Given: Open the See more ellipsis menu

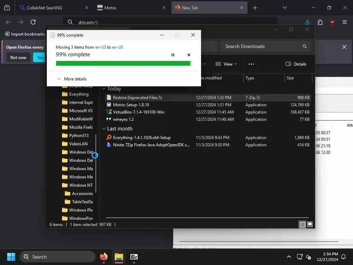Looking at the screenshot, I should point(251,64).
